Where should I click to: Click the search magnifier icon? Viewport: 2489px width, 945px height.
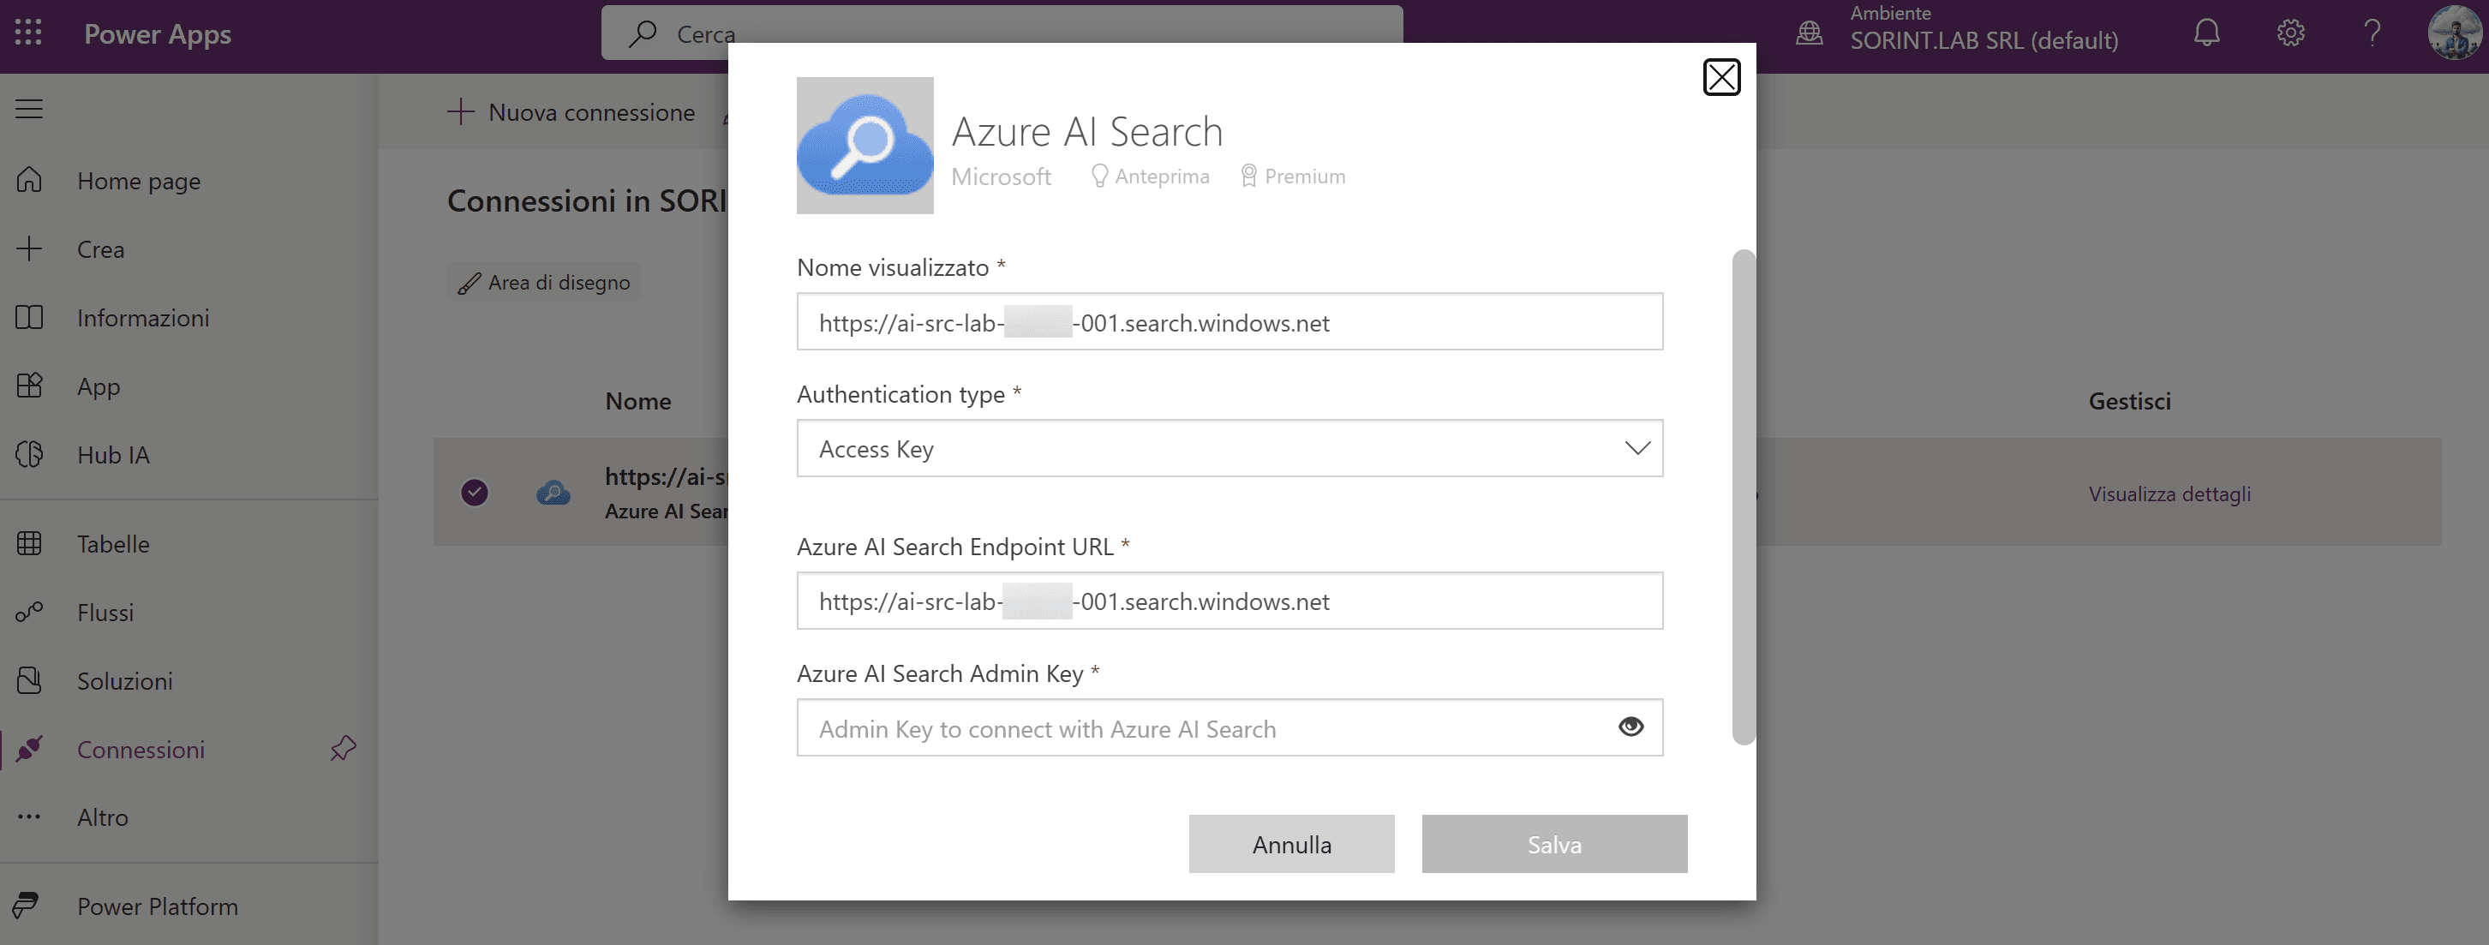[x=643, y=33]
